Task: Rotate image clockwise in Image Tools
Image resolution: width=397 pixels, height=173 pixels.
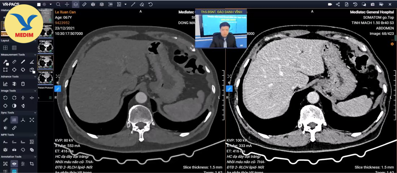Action: (x=14, y=98)
